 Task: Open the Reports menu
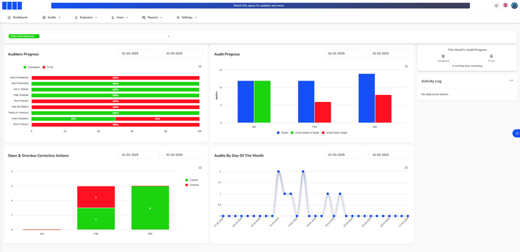[x=152, y=18]
